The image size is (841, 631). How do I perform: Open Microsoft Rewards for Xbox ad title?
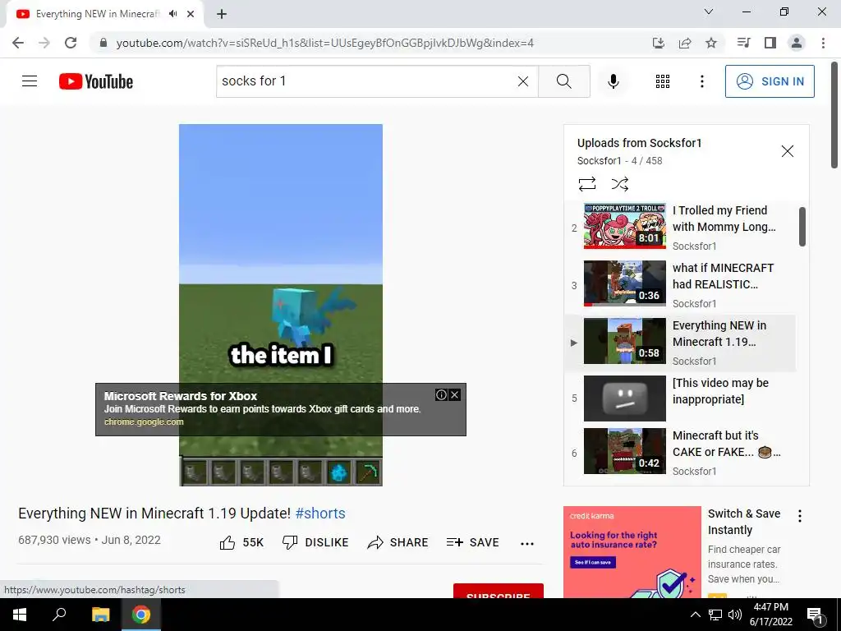pyautogui.click(x=181, y=396)
